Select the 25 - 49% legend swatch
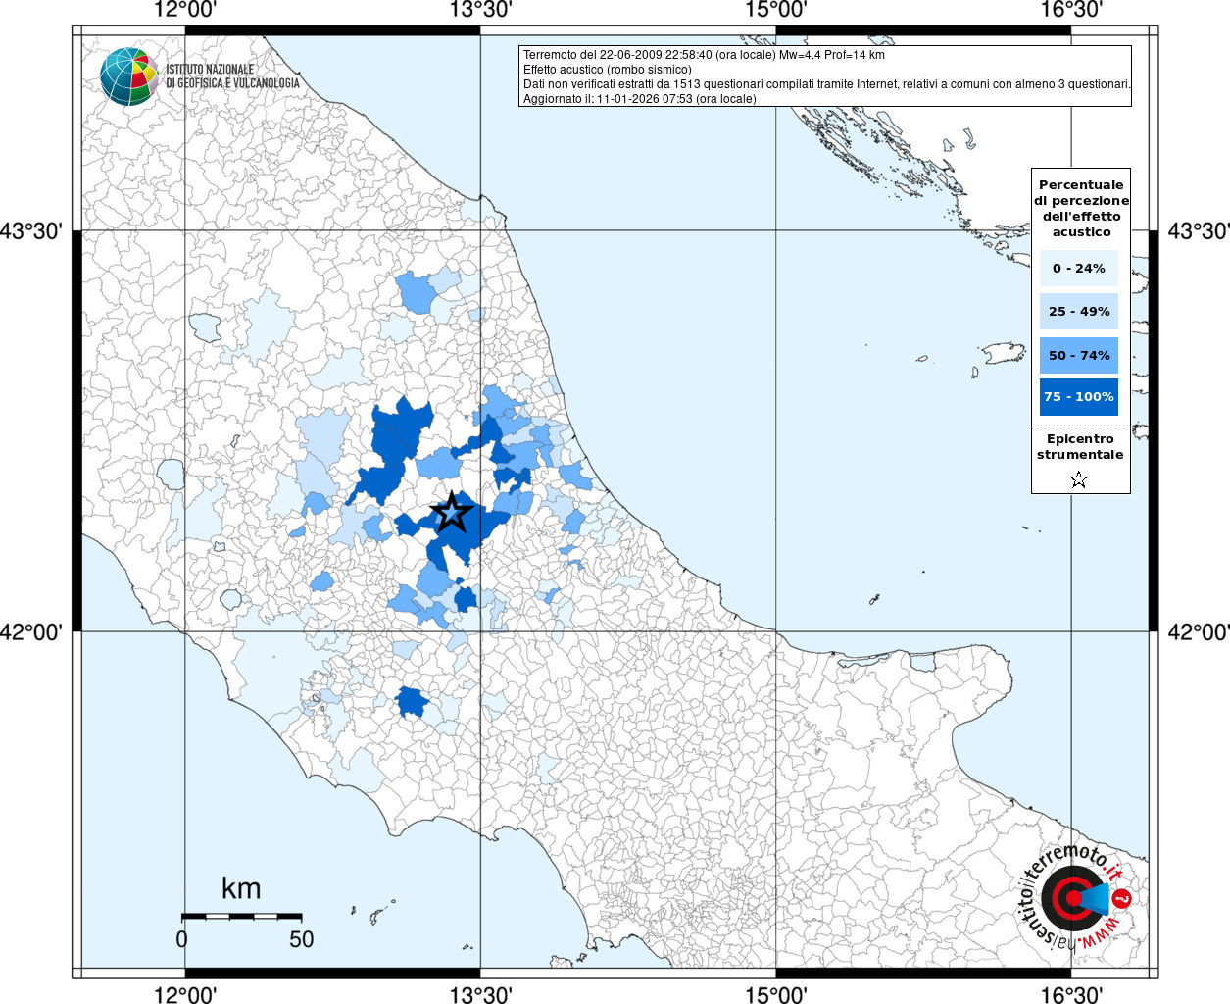The image size is (1230, 1004). point(1079,311)
